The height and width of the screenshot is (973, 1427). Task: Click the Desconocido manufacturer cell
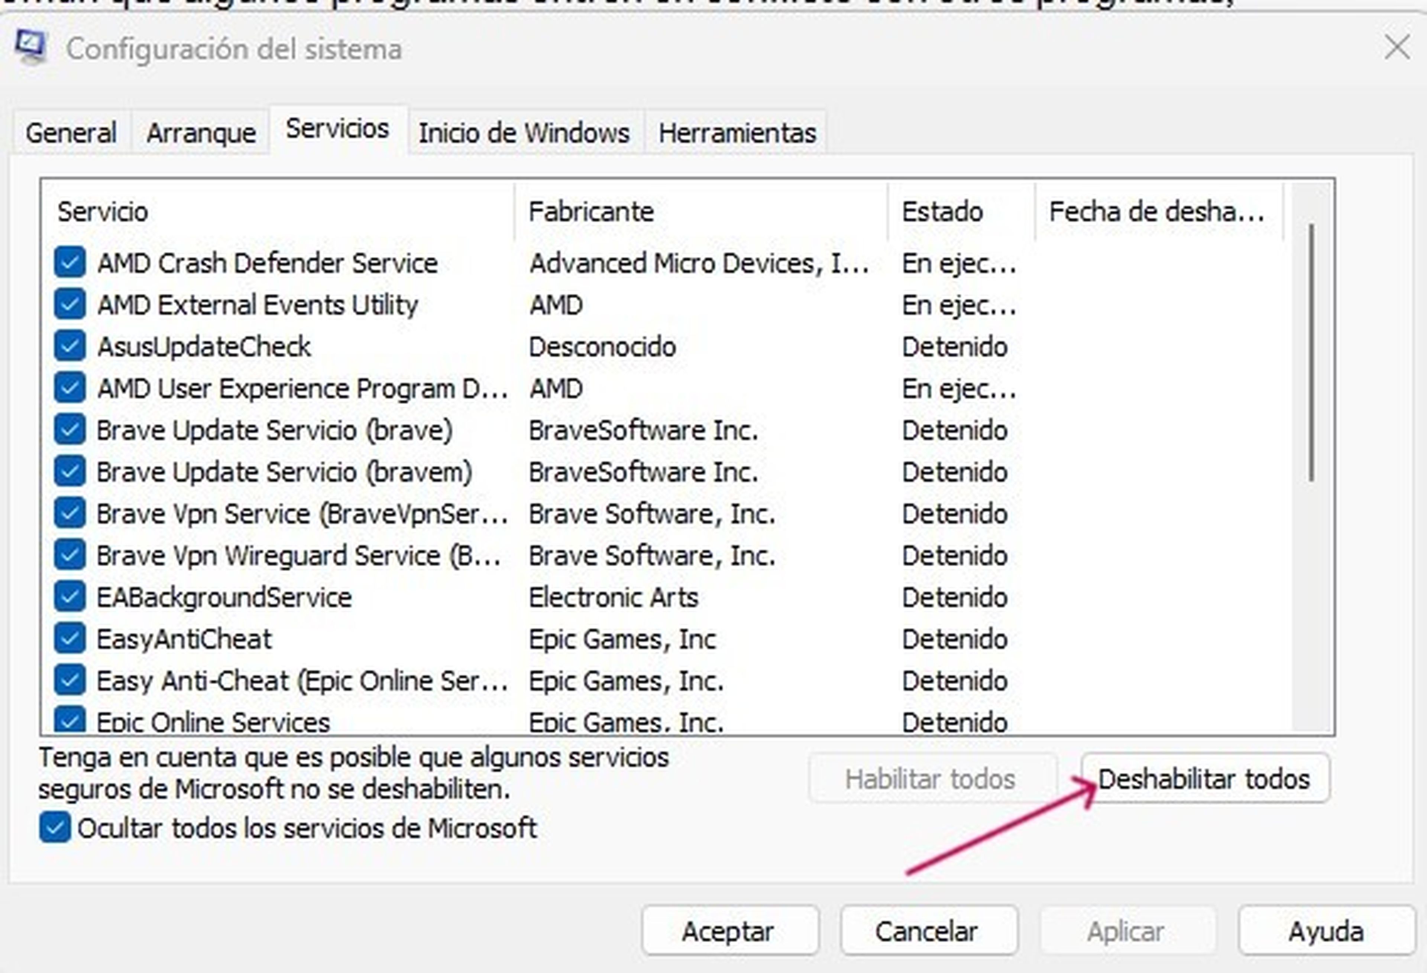(602, 347)
